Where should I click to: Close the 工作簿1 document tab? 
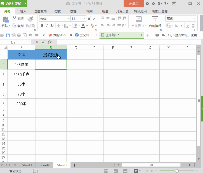(141, 35)
